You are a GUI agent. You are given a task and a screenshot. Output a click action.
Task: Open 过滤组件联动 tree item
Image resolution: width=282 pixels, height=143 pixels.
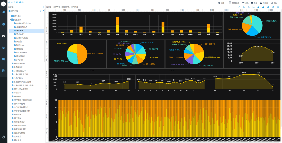[22, 27]
